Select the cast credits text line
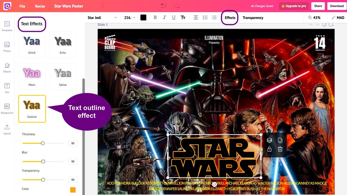 coord(217,186)
